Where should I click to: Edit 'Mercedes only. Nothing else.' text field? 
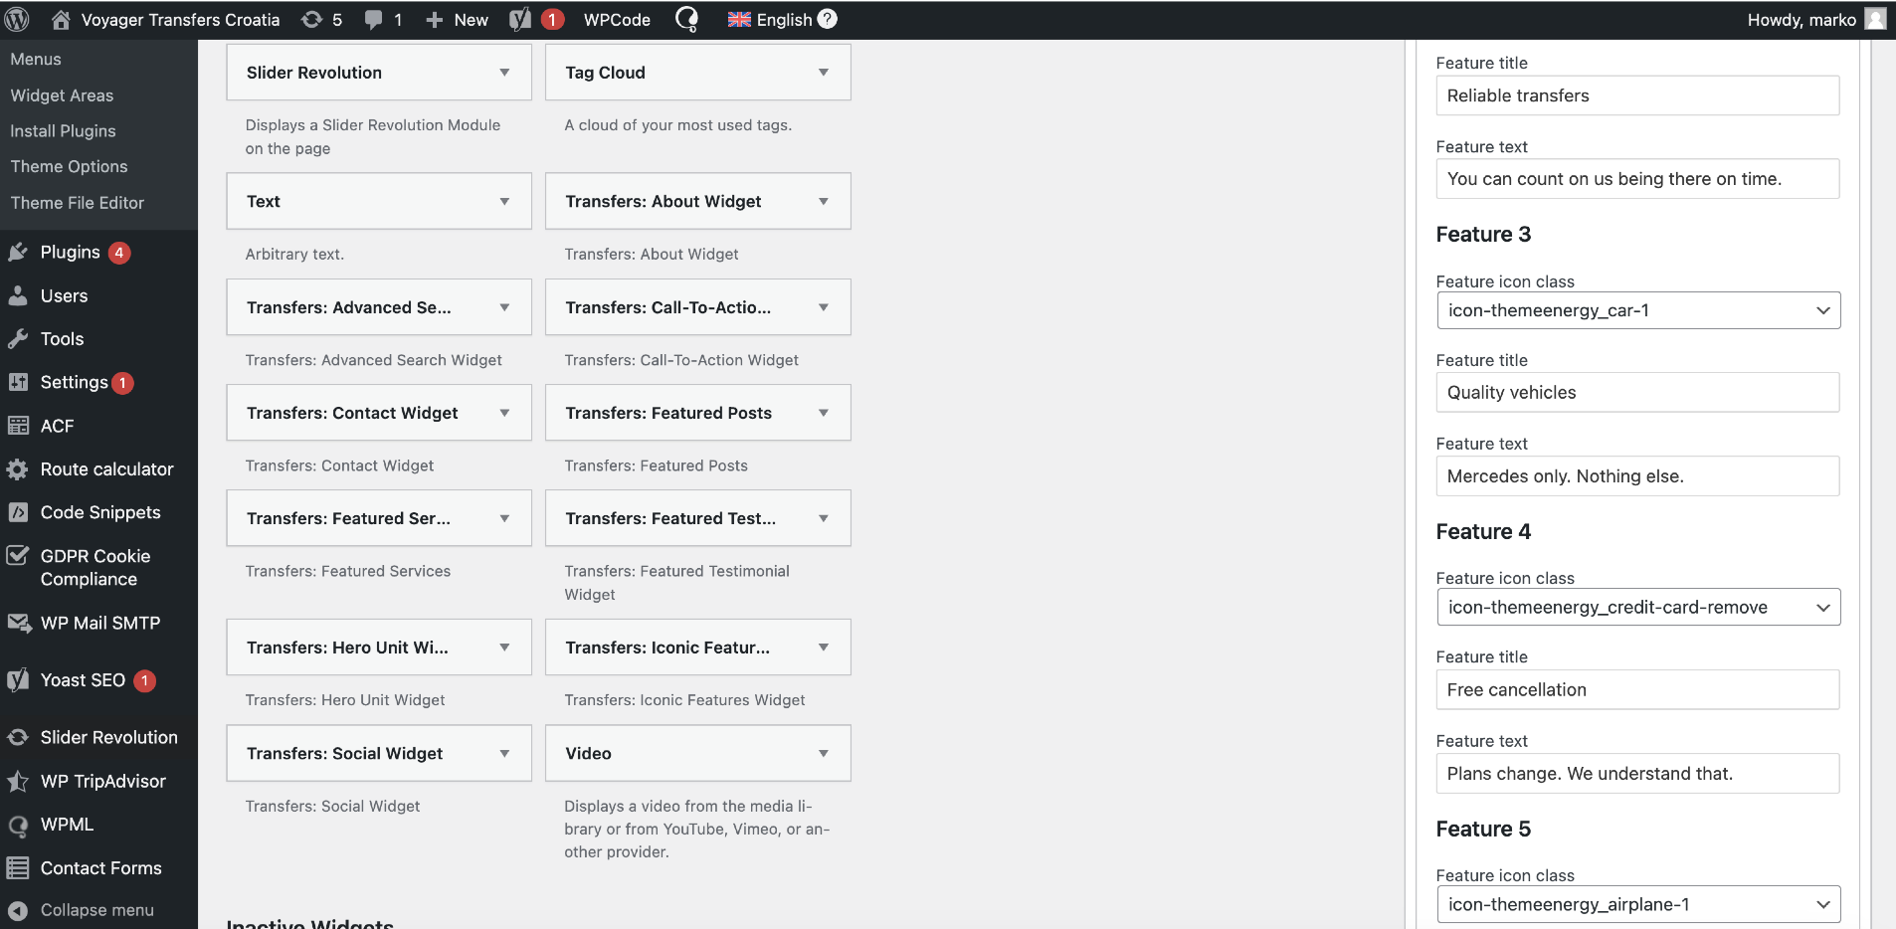pyautogui.click(x=1637, y=475)
